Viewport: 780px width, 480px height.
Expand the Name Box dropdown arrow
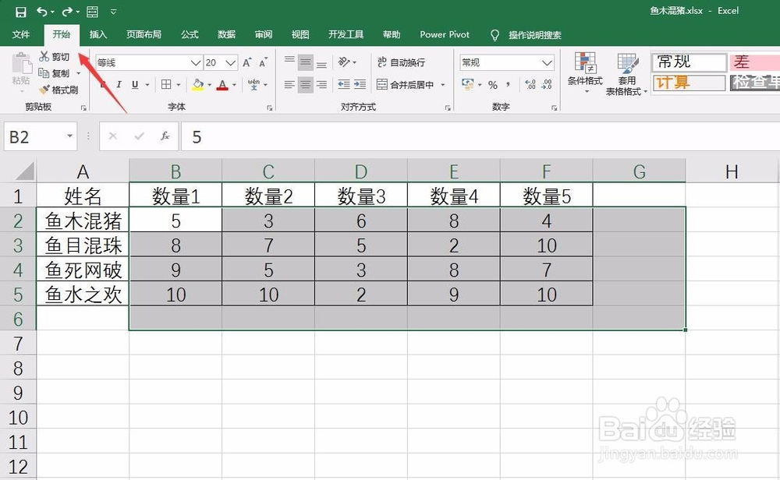(69, 136)
